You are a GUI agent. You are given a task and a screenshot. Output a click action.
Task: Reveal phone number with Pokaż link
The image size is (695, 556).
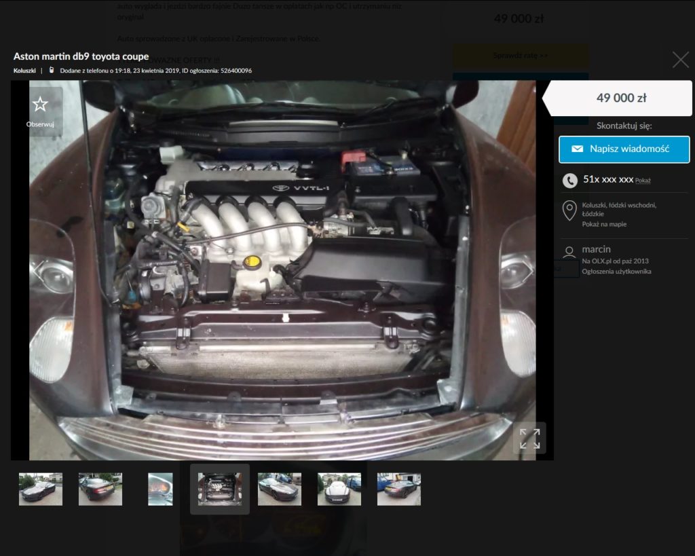[x=643, y=181]
